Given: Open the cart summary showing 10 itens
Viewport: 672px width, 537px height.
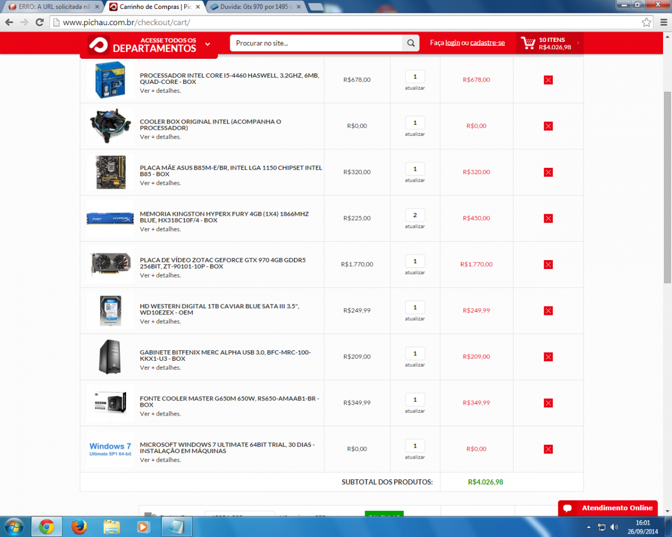Looking at the screenshot, I should (x=550, y=44).
